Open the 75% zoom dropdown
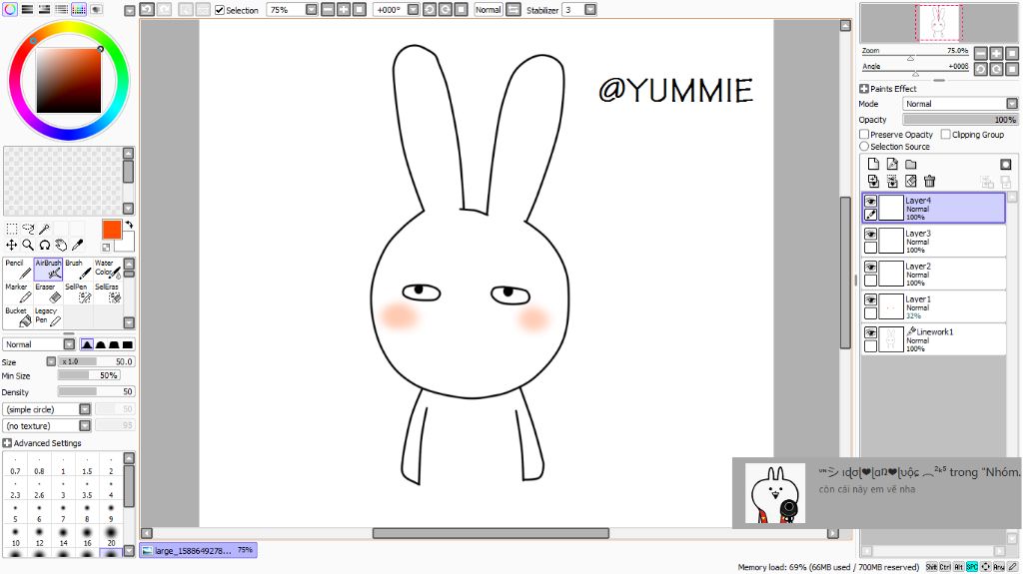1023x574 pixels. [311, 10]
